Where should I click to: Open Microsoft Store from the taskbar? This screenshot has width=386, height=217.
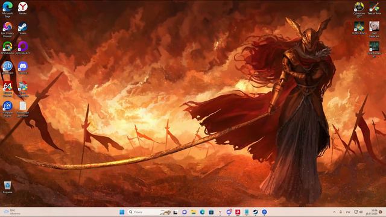[211, 212]
